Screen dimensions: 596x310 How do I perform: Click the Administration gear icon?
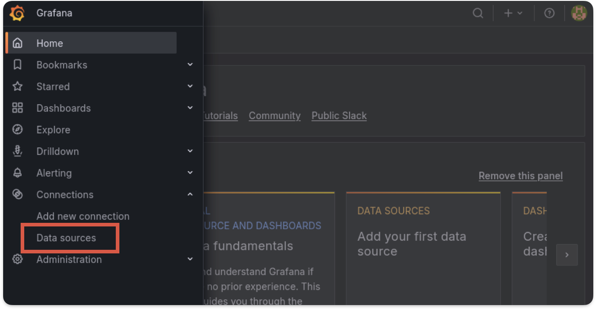pos(18,259)
